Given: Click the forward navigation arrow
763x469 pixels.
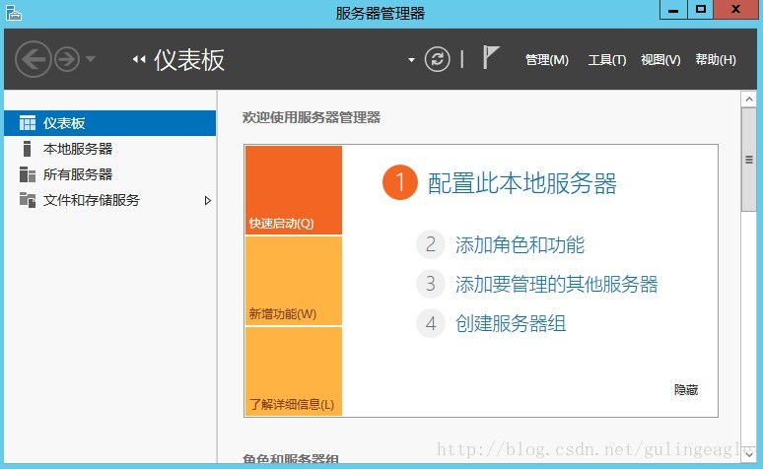Looking at the screenshot, I should pos(67,59).
